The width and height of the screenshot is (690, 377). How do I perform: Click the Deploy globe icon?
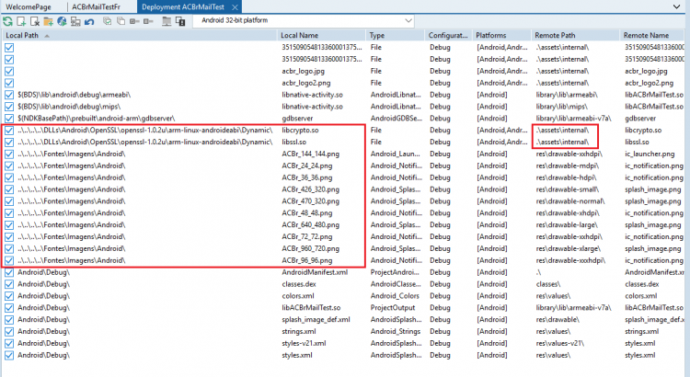[x=62, y=21]
